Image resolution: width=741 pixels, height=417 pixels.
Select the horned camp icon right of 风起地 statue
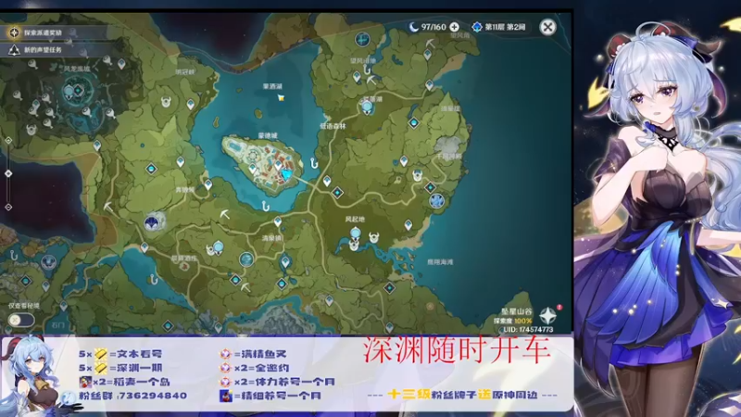pos(374,236)
